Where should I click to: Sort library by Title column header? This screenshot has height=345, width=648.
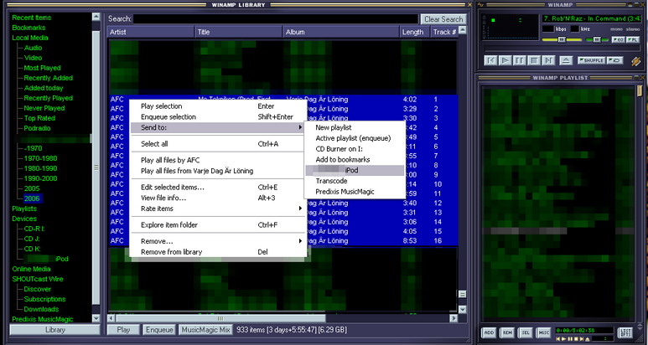click(x=238, y=32)
